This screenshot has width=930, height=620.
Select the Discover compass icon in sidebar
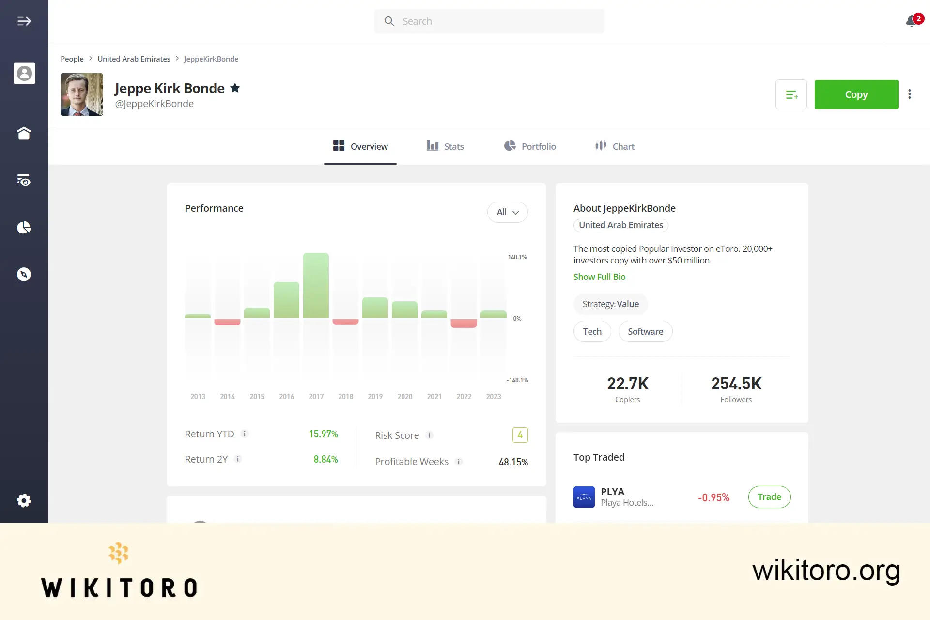click(x=24, y=274)
